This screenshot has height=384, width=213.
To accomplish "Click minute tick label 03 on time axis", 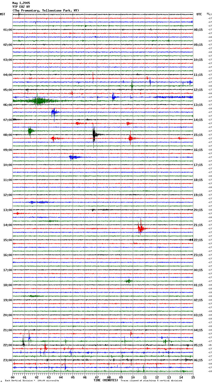I will tap(49, 377).
